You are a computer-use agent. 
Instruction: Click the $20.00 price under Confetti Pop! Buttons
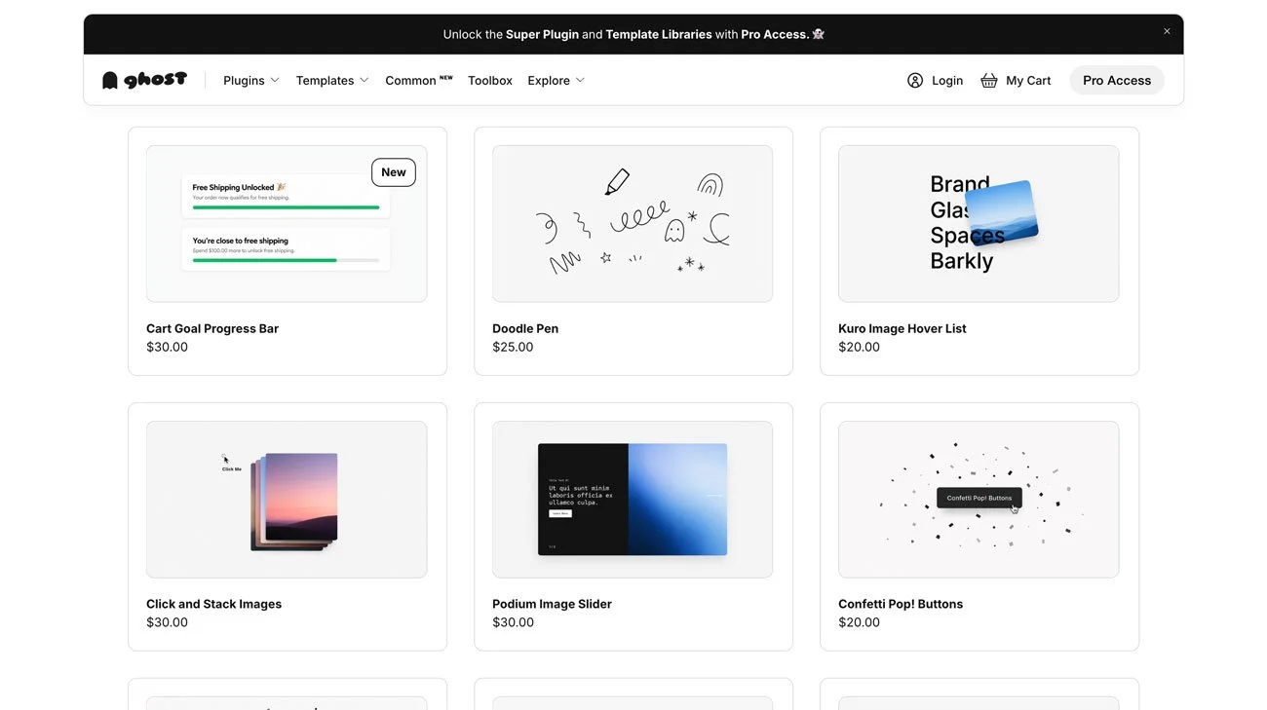(859, 623)
